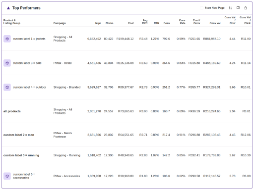Select 'custom label 1 = jackets' row label
The width and height of the screenshot is (254, 190).
(29, 39)
